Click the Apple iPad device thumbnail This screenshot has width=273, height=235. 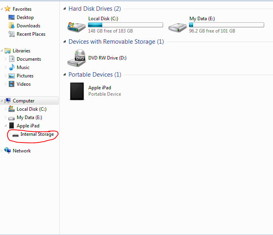[x=77, y=91]
